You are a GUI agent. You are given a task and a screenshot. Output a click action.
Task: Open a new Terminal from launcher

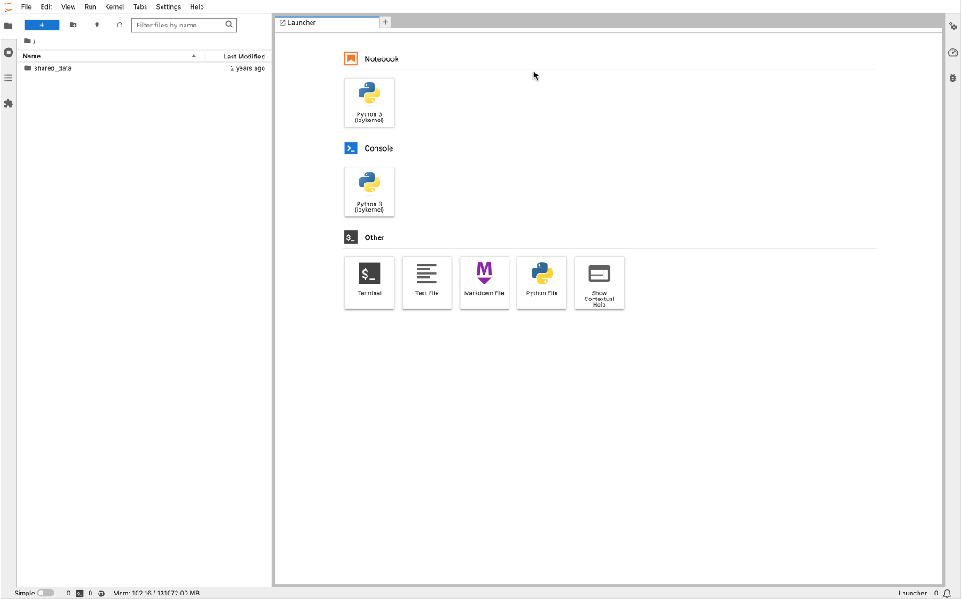pos(369,283)
